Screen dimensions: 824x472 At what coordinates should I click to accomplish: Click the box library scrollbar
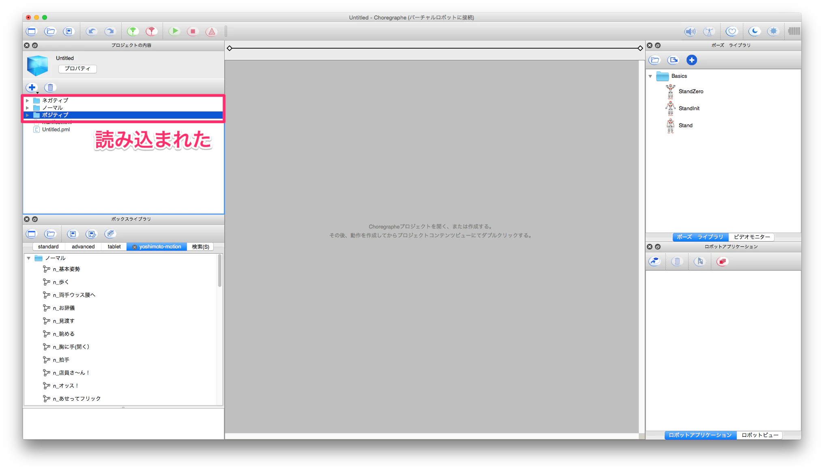220,271
